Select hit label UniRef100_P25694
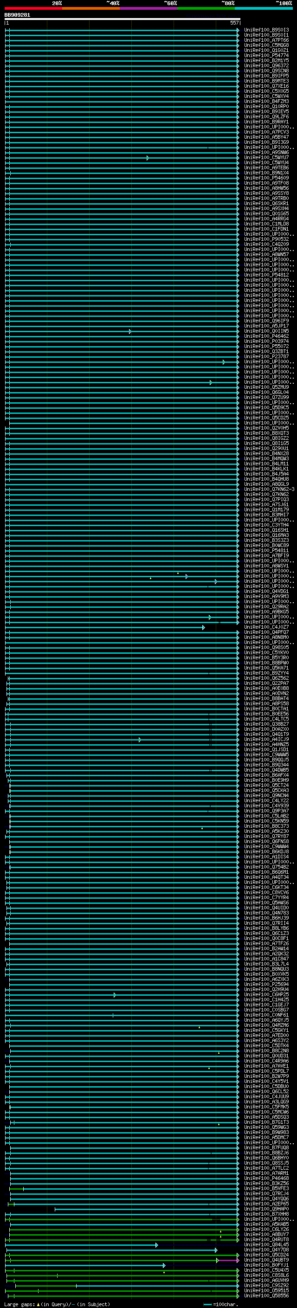 [266, 985]
